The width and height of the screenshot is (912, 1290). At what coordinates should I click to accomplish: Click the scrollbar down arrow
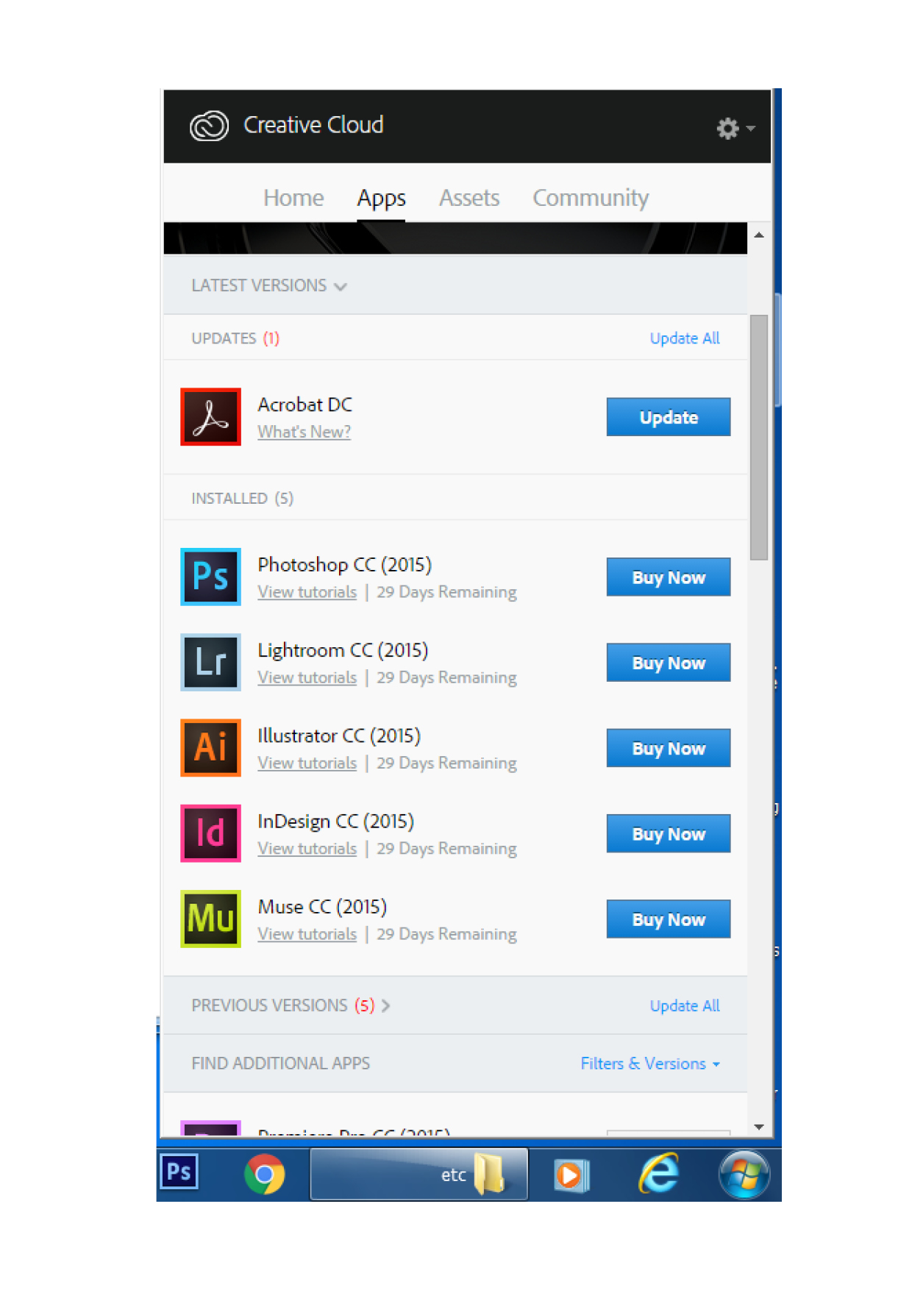[759, 1127]
